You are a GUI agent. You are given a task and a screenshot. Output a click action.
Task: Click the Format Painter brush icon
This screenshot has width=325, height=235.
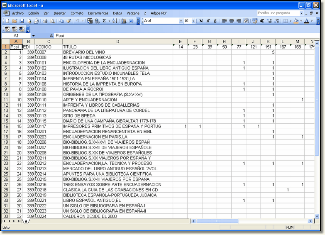68,21
